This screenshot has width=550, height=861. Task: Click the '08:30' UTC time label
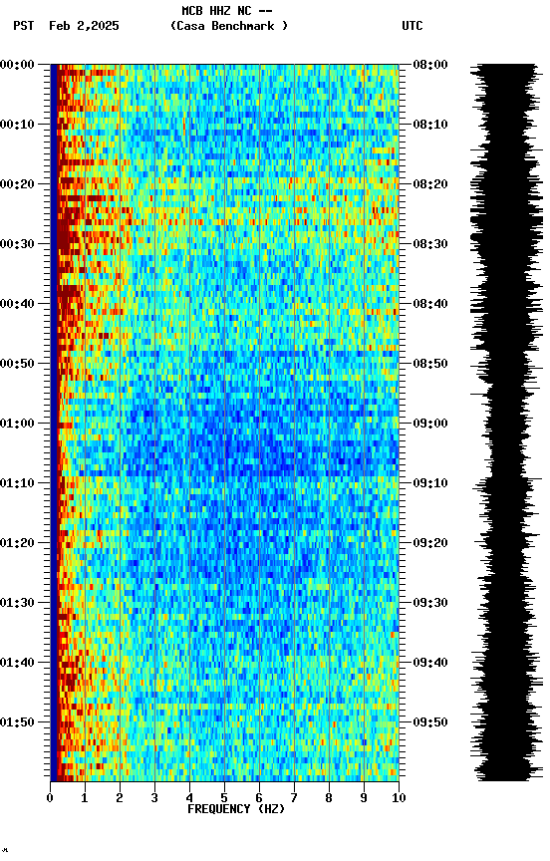[430, 244]
